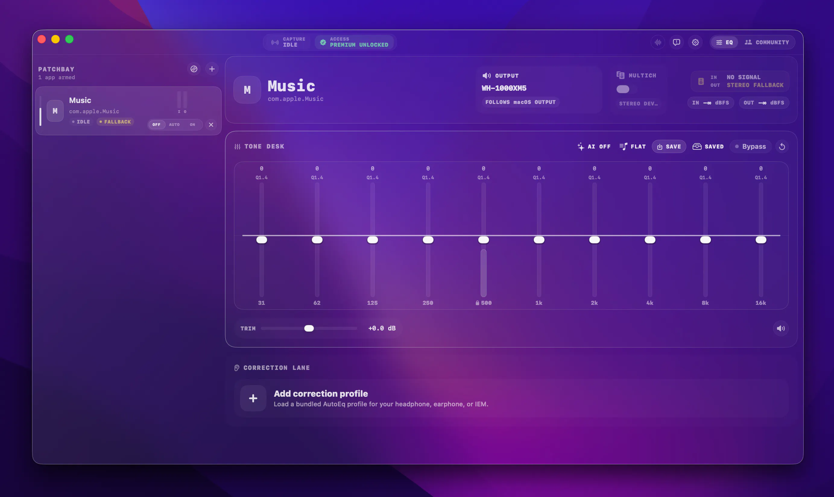Click the 250 Hz band slider handle

[x=428, y=240]
